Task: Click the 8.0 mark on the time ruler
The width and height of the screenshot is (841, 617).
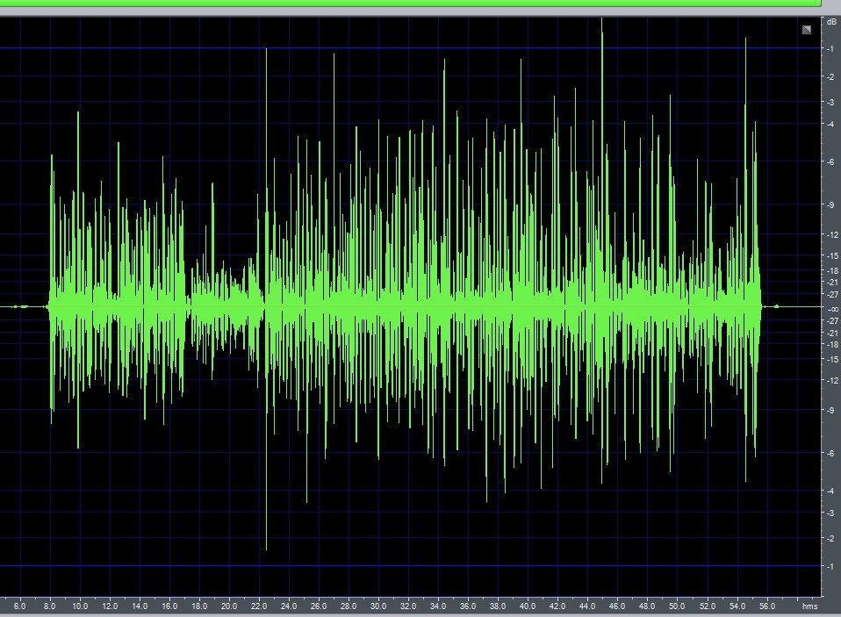Action: 49,606
